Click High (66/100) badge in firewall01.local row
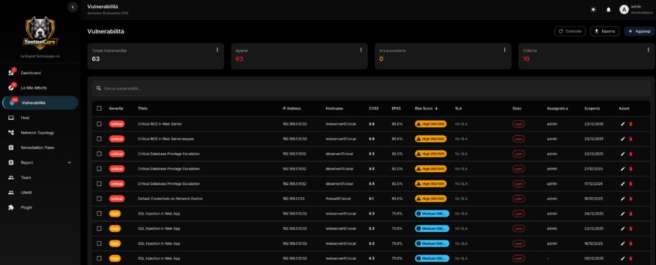Image resolution: width=656 pixels, height=265 pixels. point(430,198)
